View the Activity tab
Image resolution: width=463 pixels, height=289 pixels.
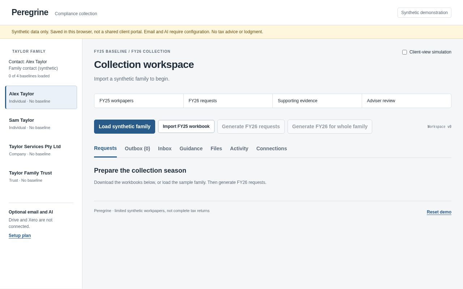(x=239, y=148)
